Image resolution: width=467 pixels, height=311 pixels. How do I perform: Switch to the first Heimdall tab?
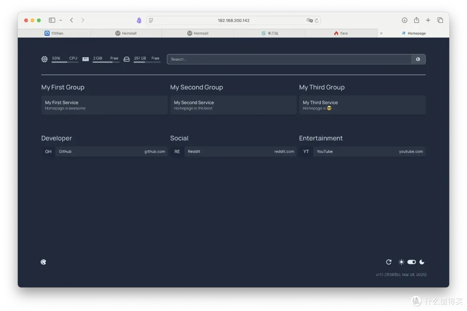(126, 33)
